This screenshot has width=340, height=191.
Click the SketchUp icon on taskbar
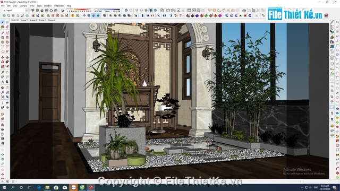[x=91, y=187]
